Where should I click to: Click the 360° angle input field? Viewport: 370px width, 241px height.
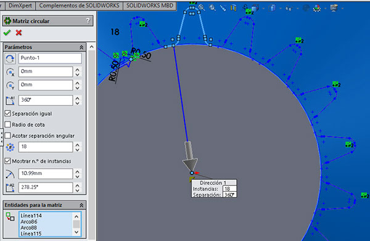click(x=46, y=100)
